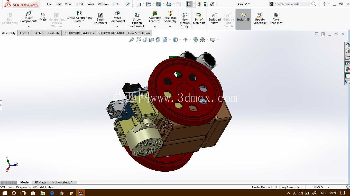Click the Search Commands field
Screen dimensions: 350x196
pos(292,4)
